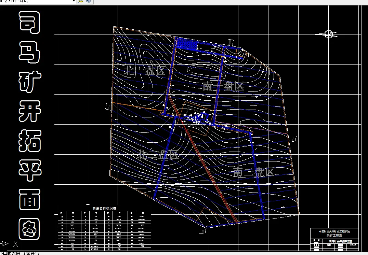The image size is (368, 255).
Task: Switch to the 布局2 layout tab
Action: [x=32, y=254]
